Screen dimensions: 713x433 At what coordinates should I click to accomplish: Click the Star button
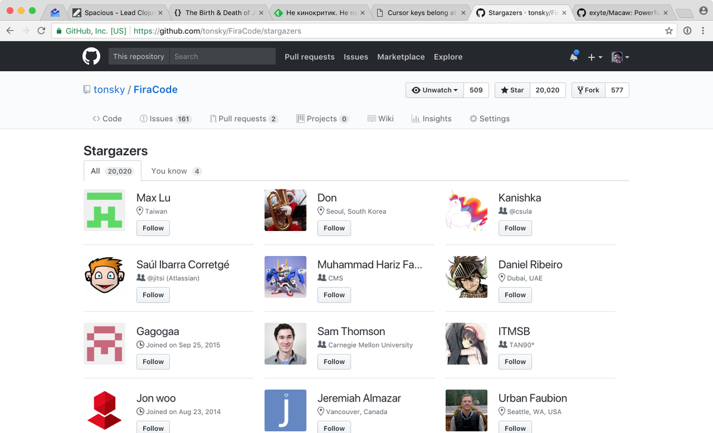point(512,90)
